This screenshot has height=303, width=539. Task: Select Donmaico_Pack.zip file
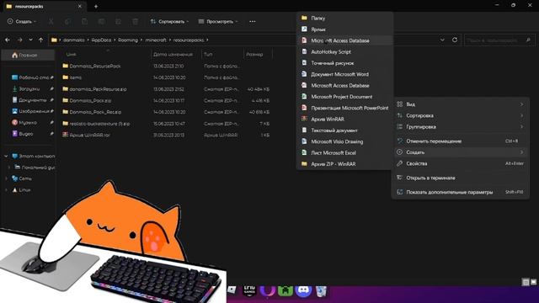(90, 101)
